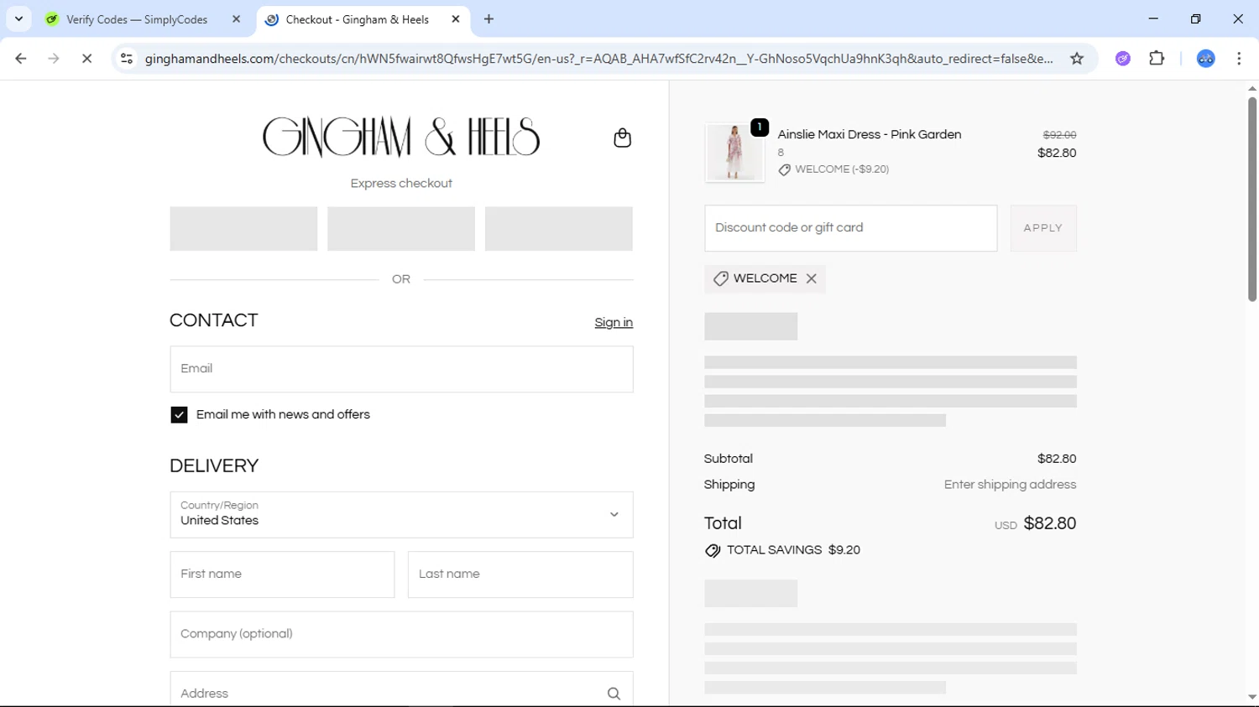The width and height of the screenshot is (1259, 707).
Task: Click the WELCOME (-$9.20) line item discount
Action: click(842, 169)
